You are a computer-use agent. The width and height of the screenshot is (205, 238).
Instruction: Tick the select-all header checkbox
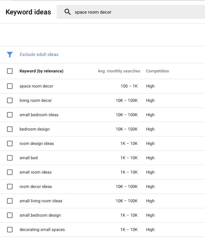10,71
